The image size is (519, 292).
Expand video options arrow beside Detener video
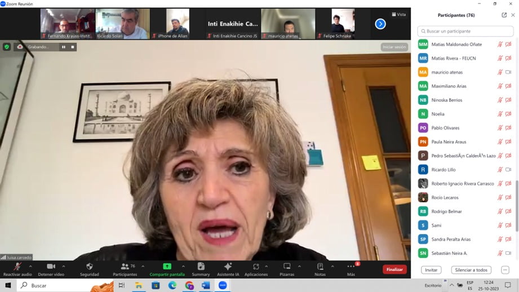pos(64,266)
